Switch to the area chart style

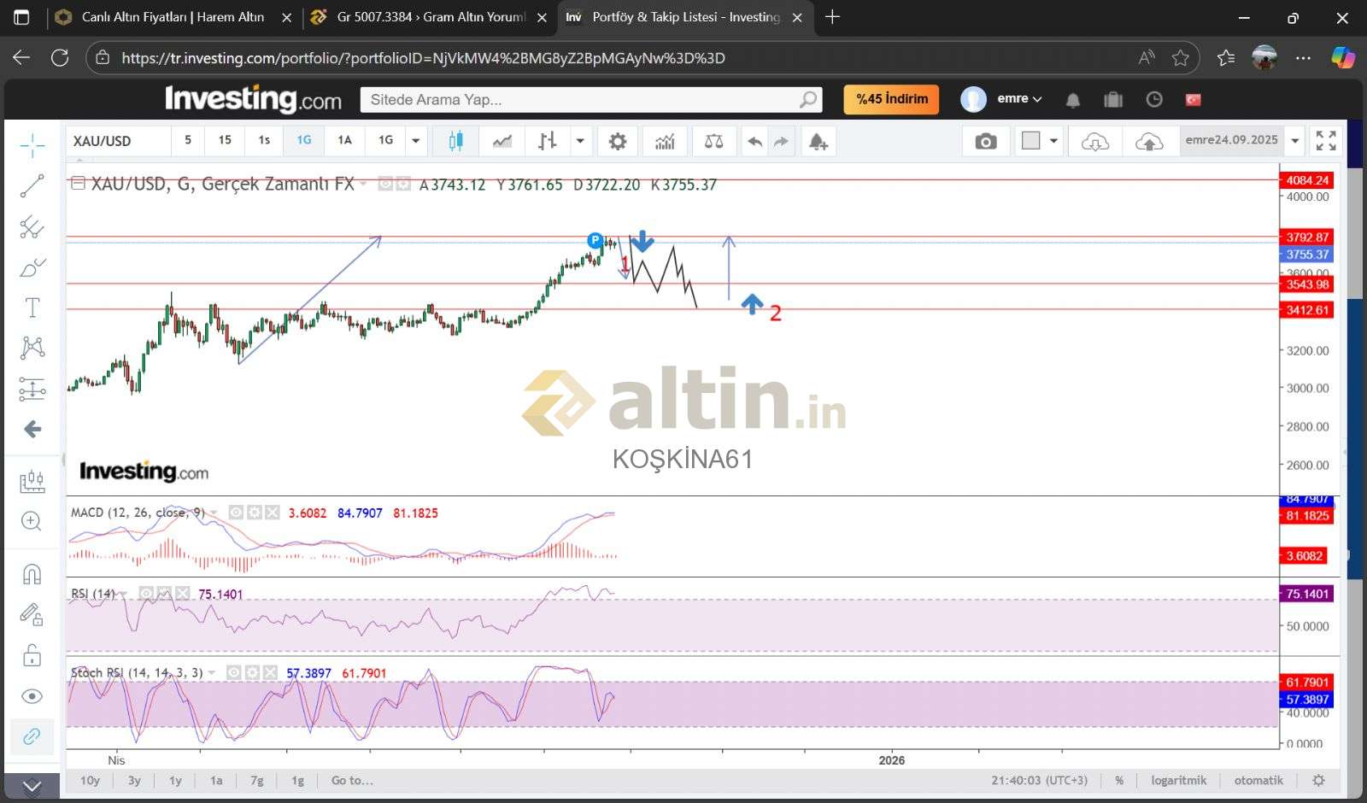502,141
